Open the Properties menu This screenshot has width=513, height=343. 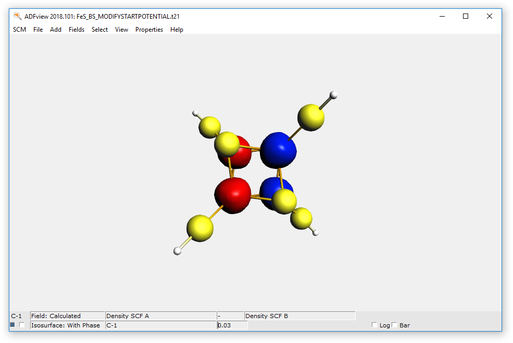[149, 30]
